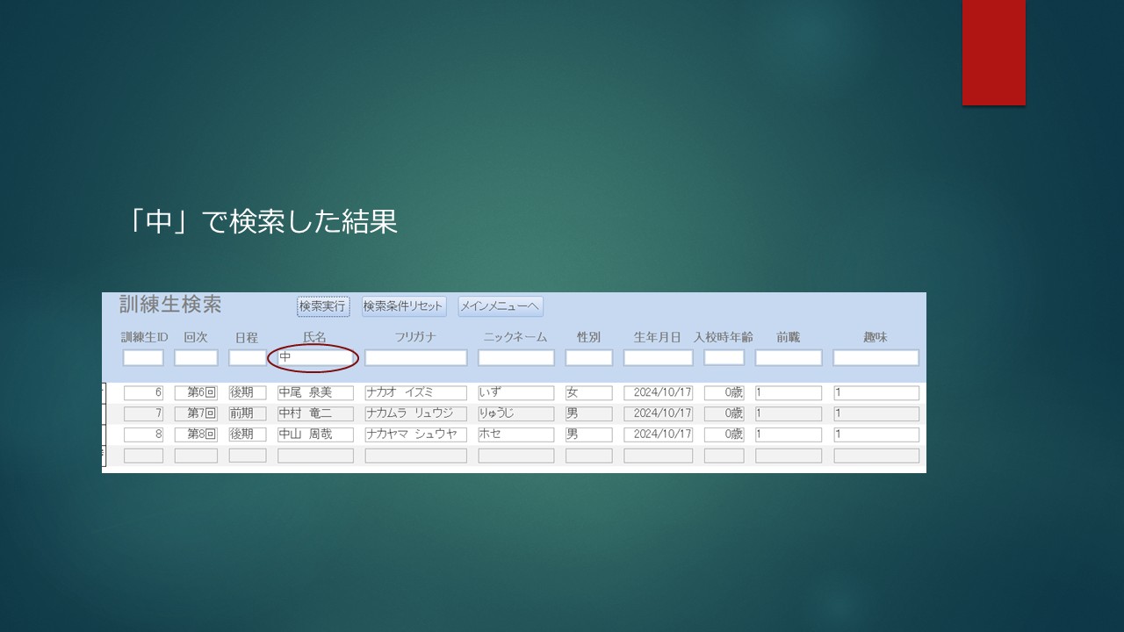Select the name cell 中村 竜二
The height and width of the screenshot is (632, 1124).
[x=315, y=413]
